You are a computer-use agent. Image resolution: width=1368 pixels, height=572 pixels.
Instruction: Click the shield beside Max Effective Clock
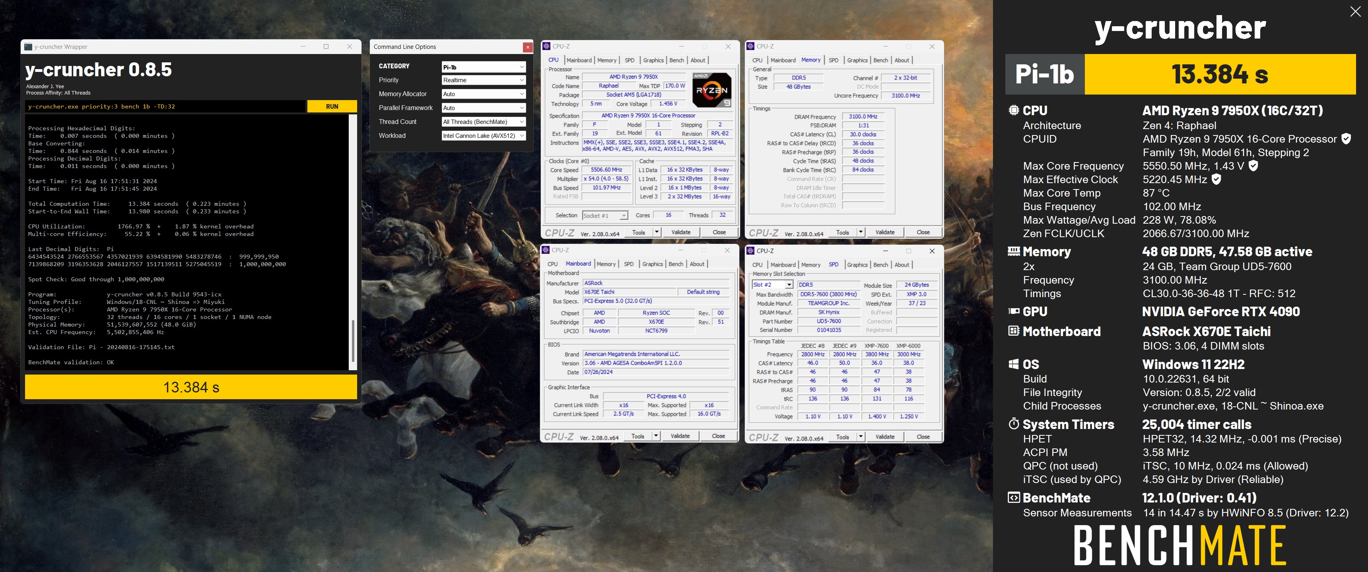pos(1216,180)
